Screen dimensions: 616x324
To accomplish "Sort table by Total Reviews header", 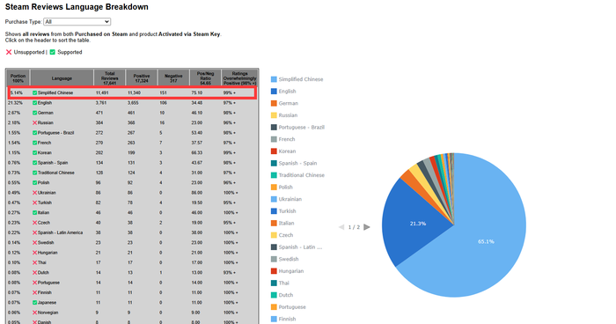I will tap(110, 77).
